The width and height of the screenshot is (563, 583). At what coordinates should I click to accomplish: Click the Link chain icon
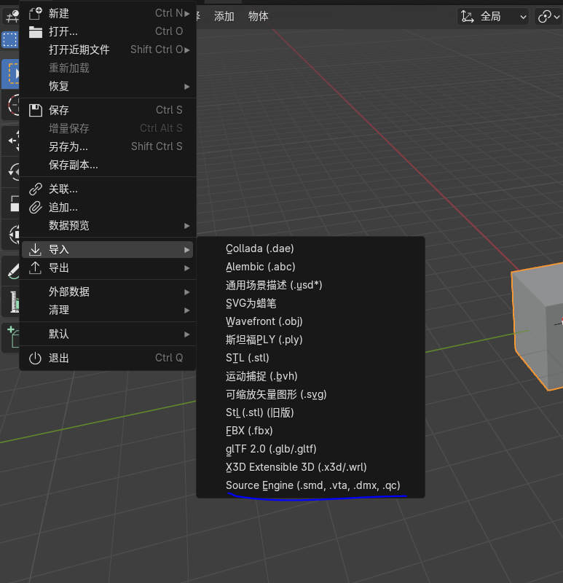pyautogui.click(x=36, y=189)
